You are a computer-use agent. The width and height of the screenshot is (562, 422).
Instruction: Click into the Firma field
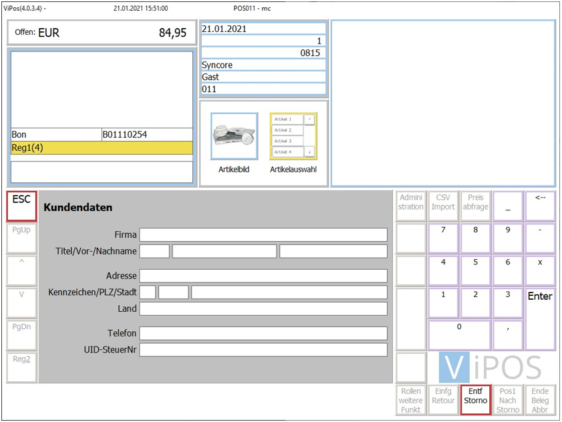point(263,235)
